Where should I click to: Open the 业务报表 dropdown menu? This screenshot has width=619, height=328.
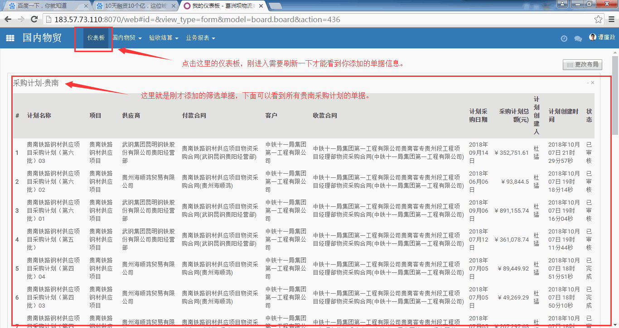click(200, 38)
